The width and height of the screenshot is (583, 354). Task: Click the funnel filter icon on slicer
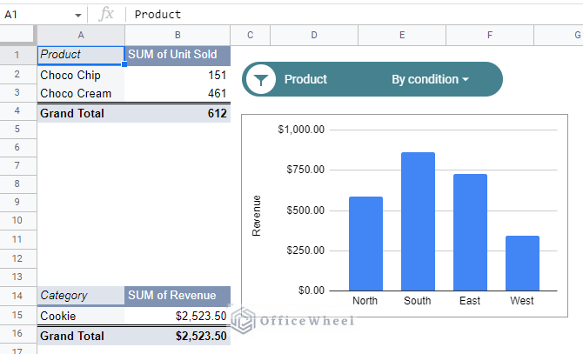click(261, 79)
